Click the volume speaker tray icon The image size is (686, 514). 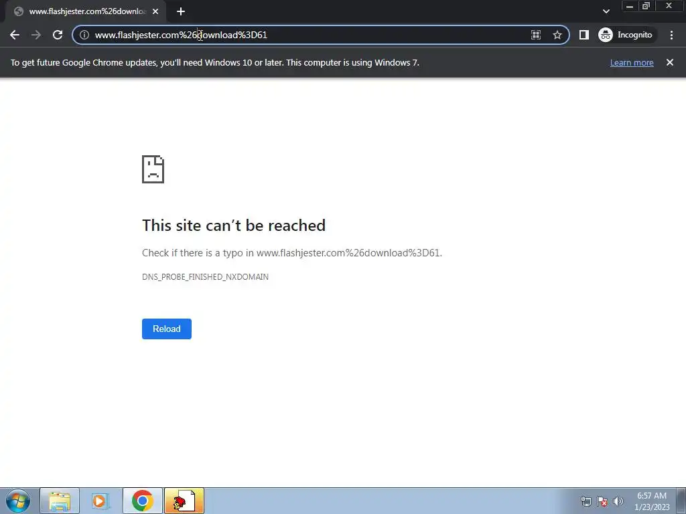618,501
